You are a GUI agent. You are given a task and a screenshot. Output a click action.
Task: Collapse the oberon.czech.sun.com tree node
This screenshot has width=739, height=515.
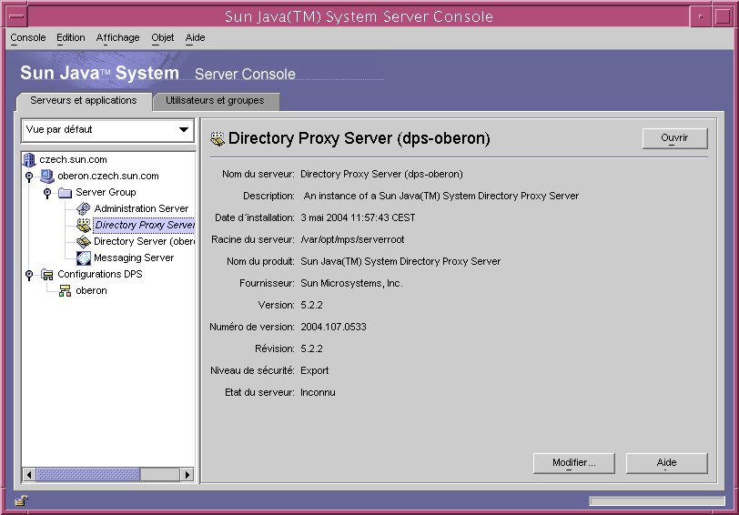click(29, 177)
